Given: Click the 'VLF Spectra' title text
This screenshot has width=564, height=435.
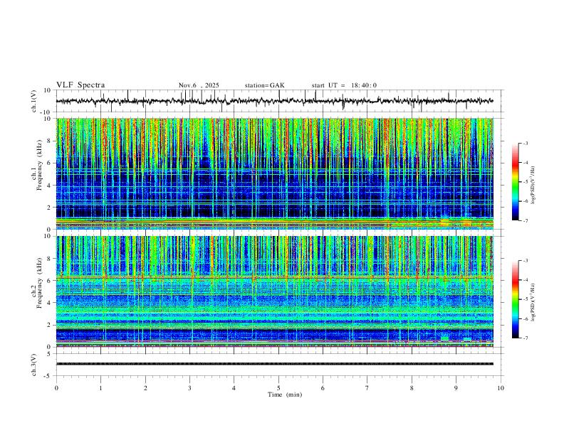Looking at the screenshot, I should pos(80,85).
